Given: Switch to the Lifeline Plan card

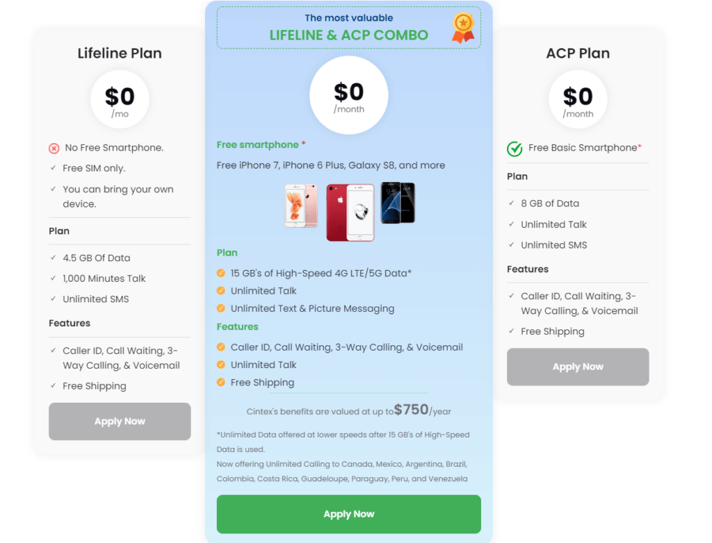Looking at the screenshot, I should coord(119,53).
